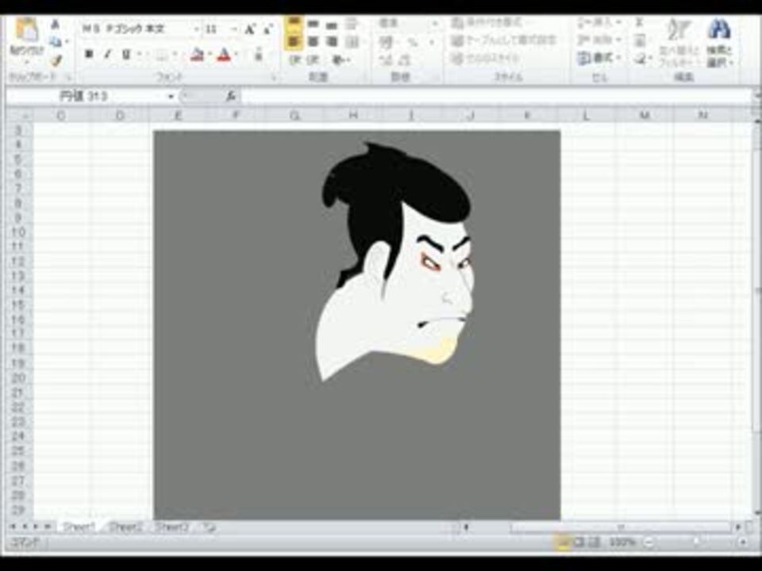Click the accounting currency format icon

pyautogui.click(x=386, y=42)
